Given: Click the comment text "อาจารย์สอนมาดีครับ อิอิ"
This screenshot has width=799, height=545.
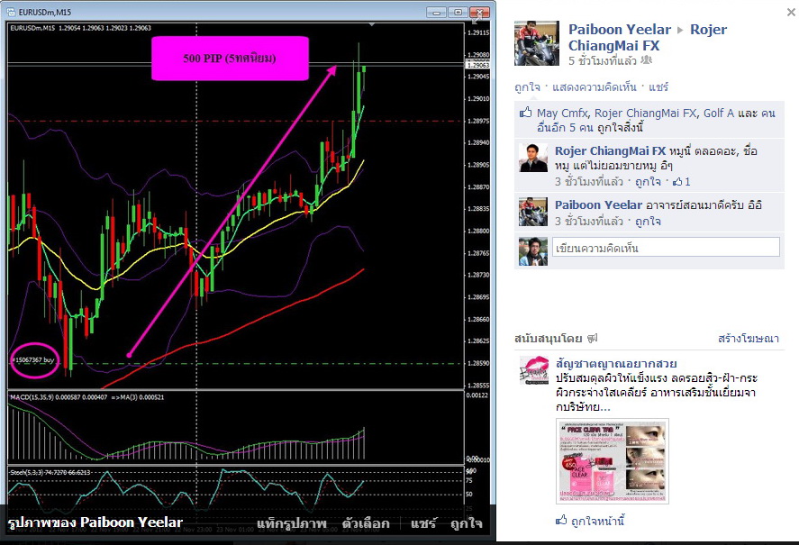Looking at the screenshot, I should [x=704, y=205].
